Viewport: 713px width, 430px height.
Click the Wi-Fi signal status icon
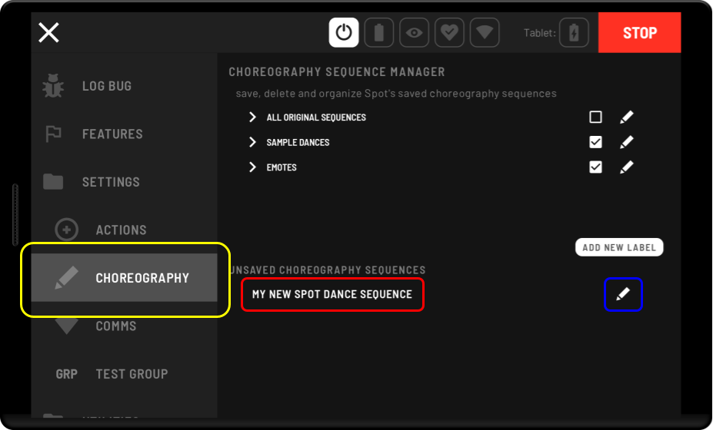485,33
